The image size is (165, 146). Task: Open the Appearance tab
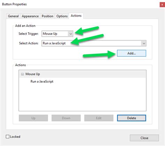click(30, 16)
